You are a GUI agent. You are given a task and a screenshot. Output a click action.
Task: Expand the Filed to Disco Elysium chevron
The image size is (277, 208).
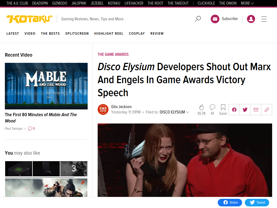click(187, 112)
